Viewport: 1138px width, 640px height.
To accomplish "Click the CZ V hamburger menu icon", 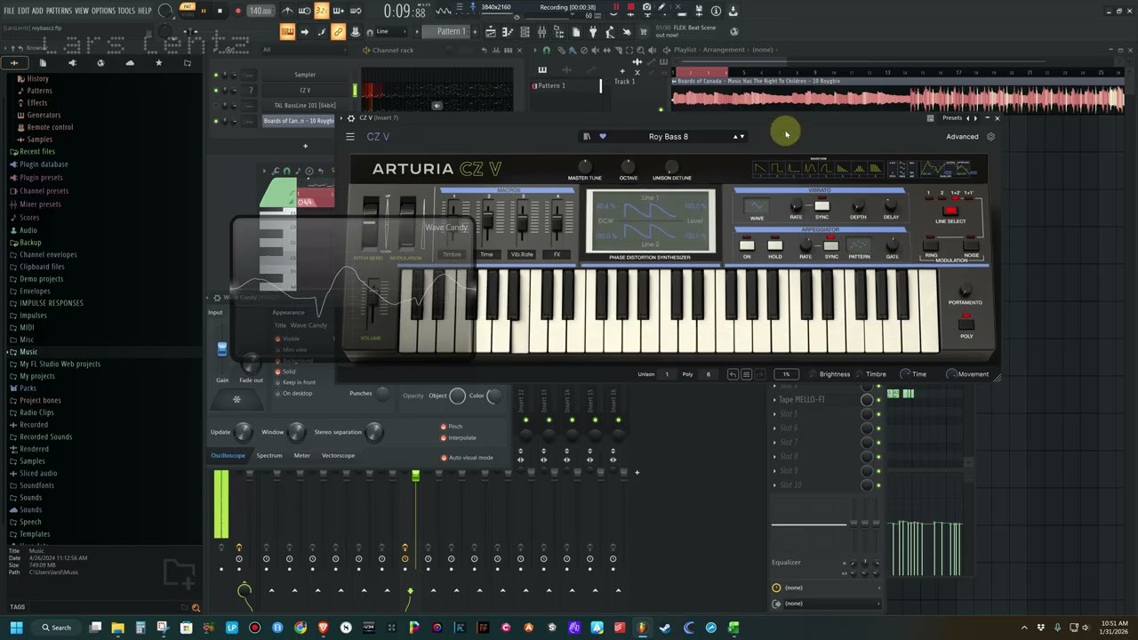I will pyautogui.click(x=350, y=137).
